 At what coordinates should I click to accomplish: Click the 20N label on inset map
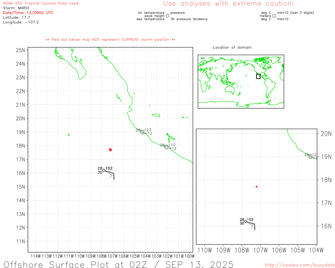pyautogui.click(x=326, y=134)
